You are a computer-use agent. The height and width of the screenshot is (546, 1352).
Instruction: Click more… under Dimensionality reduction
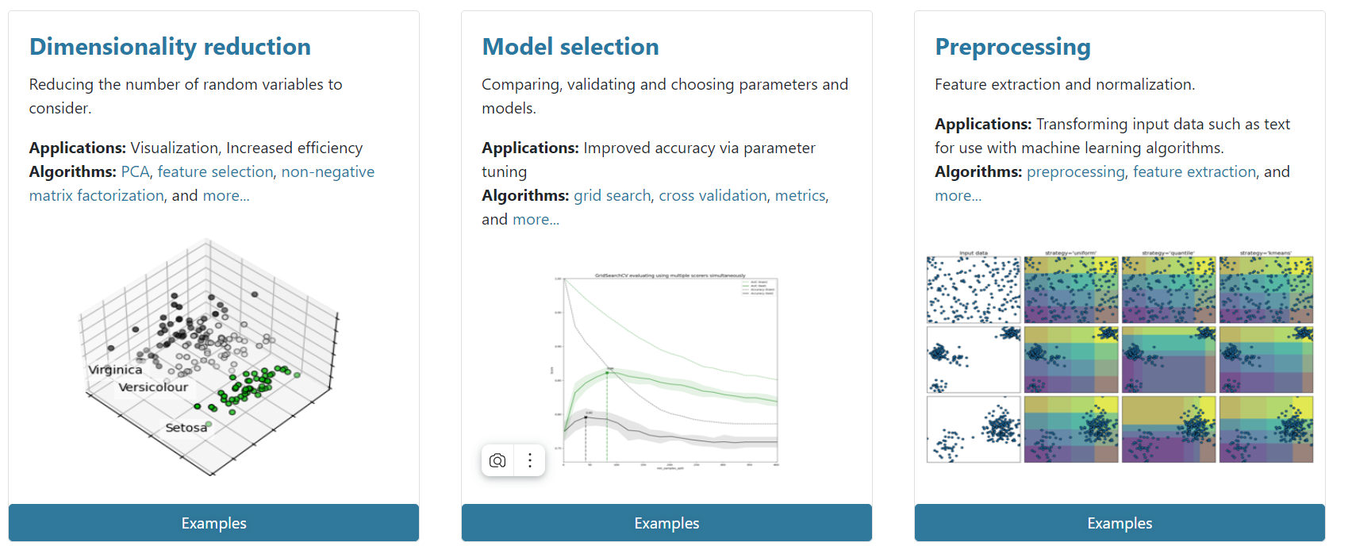coord(226,195)
